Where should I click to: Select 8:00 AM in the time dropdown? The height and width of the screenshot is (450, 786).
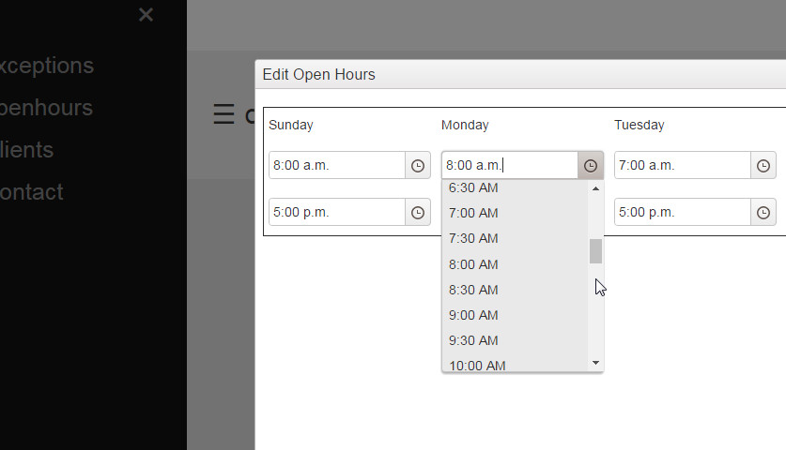[473, 264]
